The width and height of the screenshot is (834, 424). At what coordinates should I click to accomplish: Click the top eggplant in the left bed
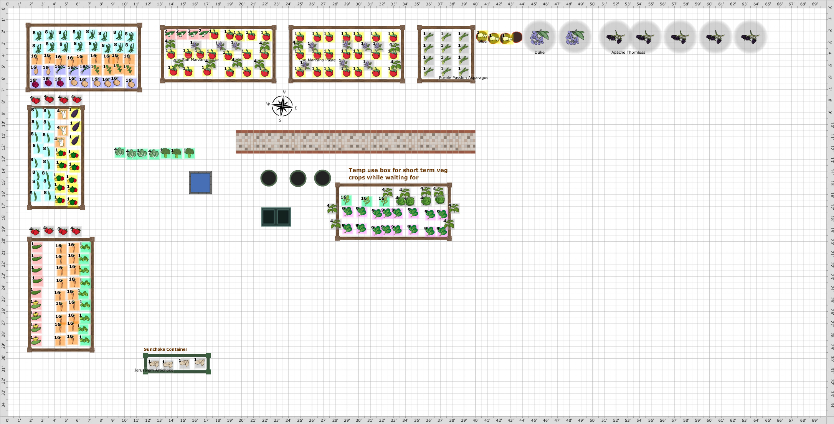pos(75,113)
